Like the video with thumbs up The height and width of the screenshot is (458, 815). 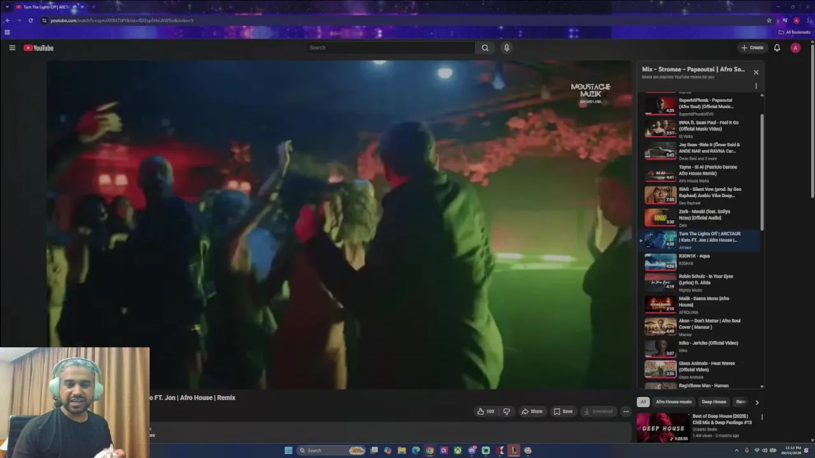pos(486,412)
